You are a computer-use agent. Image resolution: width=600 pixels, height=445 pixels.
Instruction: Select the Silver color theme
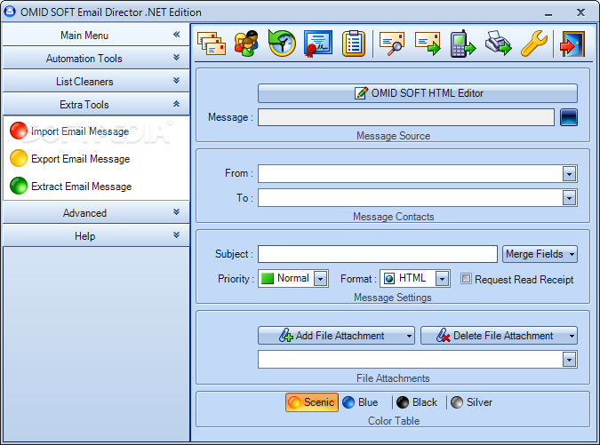pyautogui.click(x=471, y=402)
